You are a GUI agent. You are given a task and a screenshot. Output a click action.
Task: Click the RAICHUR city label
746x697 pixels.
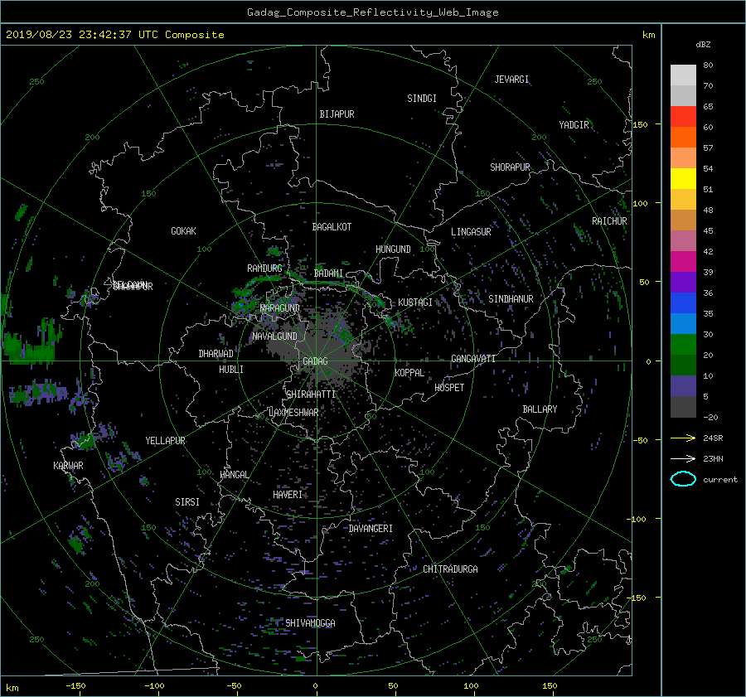click(609, 221)
